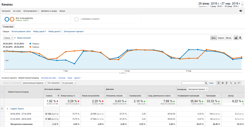
Task: Click inside the table search input field
Action: coord(193,83)
